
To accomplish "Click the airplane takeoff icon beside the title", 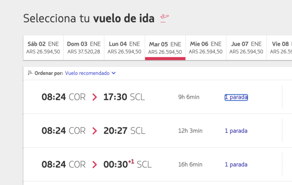I will [x=165, y=18].
